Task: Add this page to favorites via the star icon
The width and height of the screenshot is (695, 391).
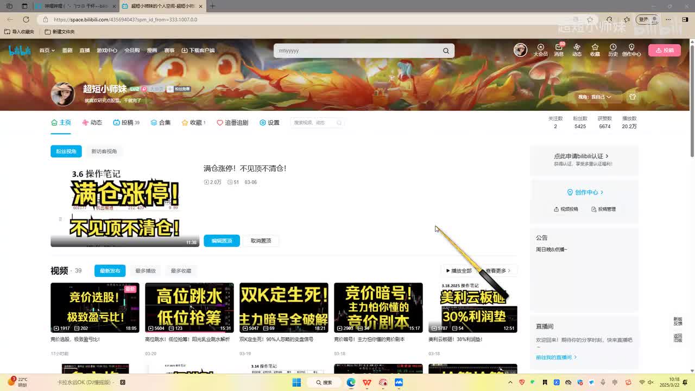Action: 590,20
